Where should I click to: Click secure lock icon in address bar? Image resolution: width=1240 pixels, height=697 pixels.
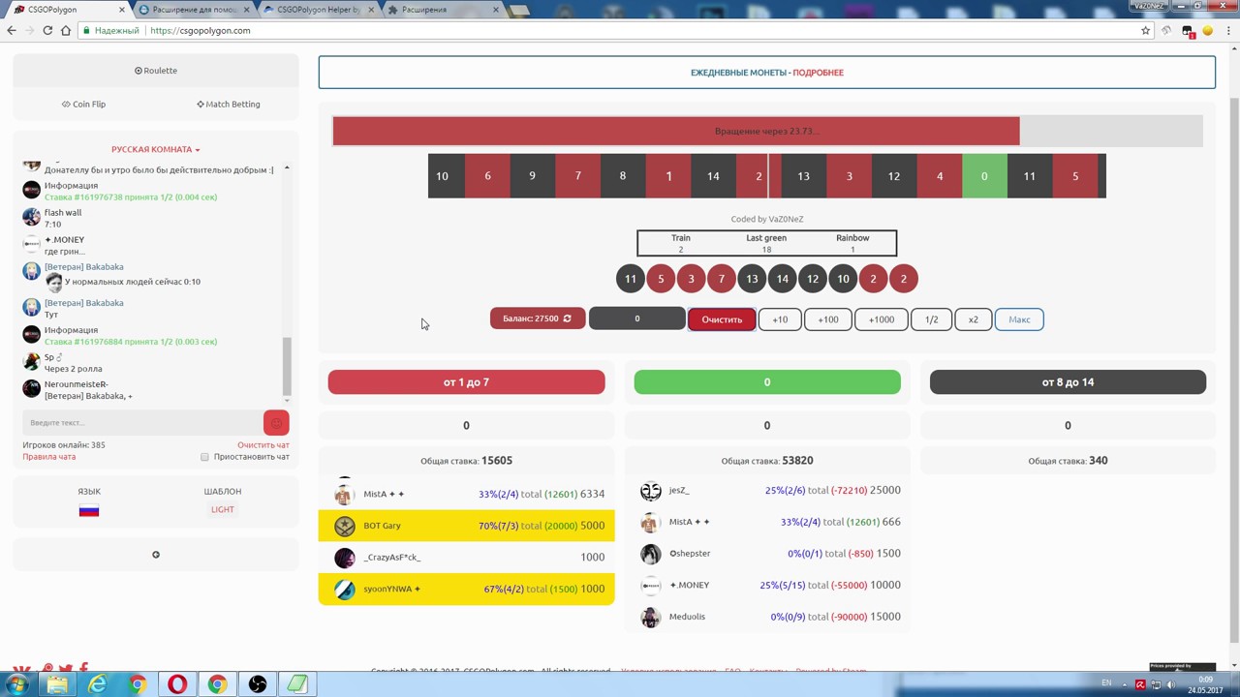click(x=86, y=30)
